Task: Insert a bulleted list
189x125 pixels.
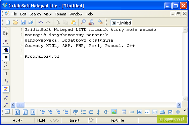Action: (x=83, y=112)
